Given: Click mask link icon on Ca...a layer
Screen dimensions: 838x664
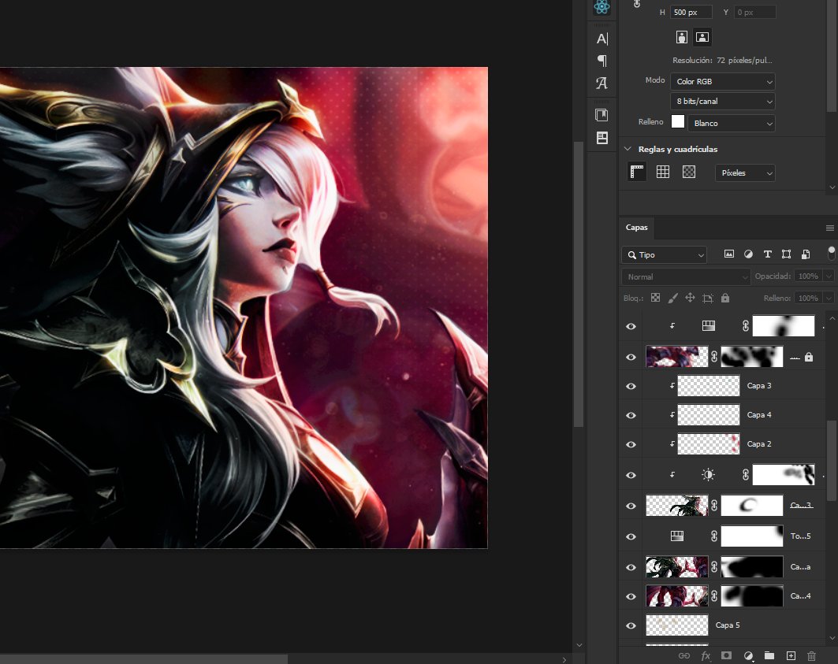Looking at the screenshot, I should tap(714, 567).
